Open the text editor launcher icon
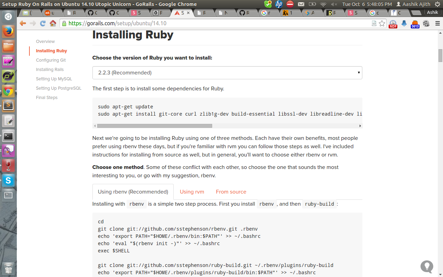 pos(8,121)
